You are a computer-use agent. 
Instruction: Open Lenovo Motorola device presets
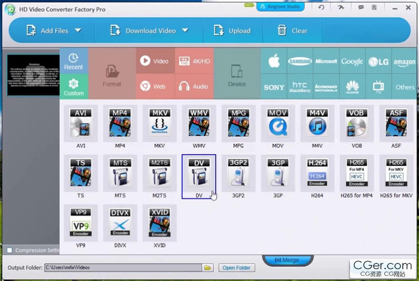[x=326, y=87]
